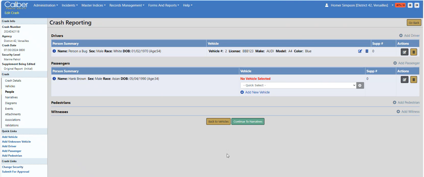Expand the Homer Simpson user dropdown
Viewport: 424px width, 177px height.
click(x=392, y=5)
